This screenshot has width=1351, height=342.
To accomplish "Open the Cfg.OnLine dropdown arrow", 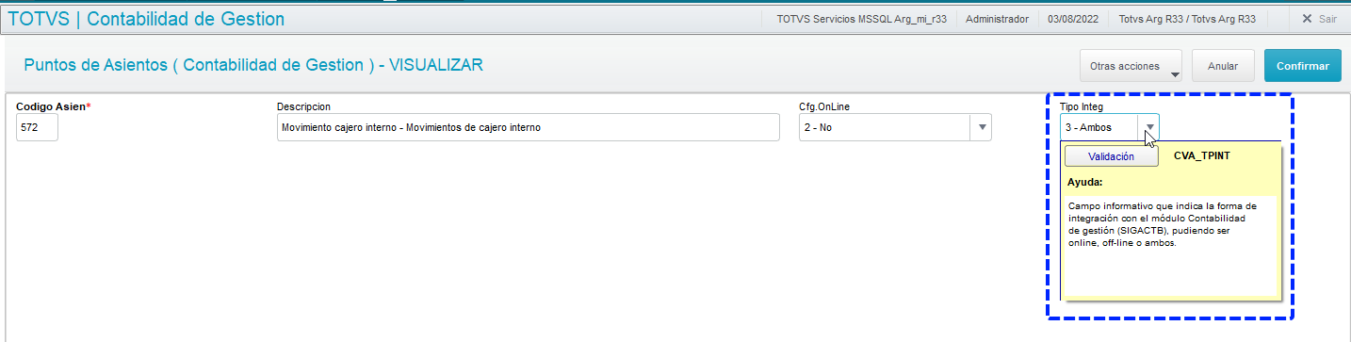I will pos(981,127).
